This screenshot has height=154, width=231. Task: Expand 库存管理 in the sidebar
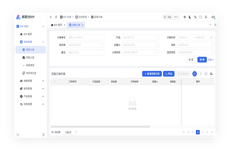tap(31, 88)
